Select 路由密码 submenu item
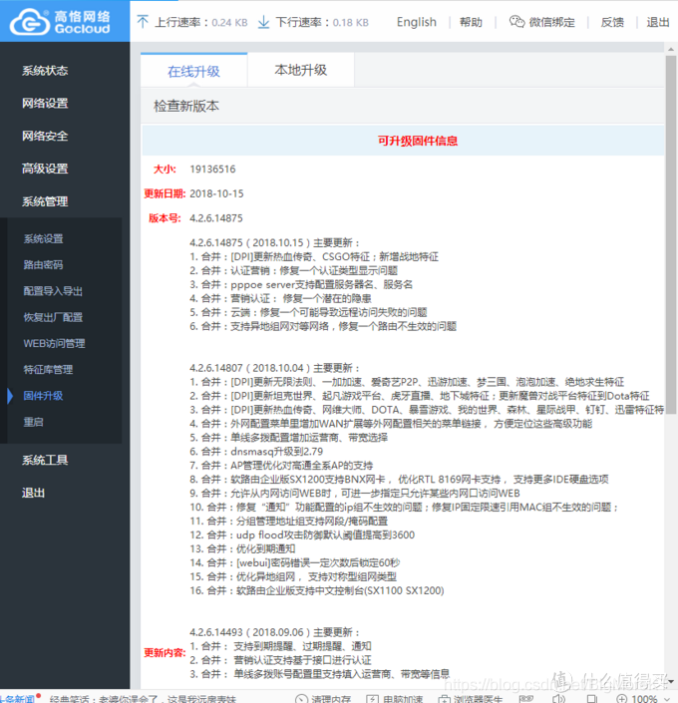678x703 pixels. pyautogui.click(x=43, y=265)
